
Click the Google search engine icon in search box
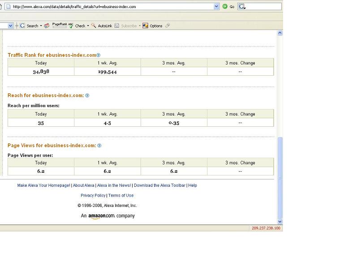[x=242, y=7]
